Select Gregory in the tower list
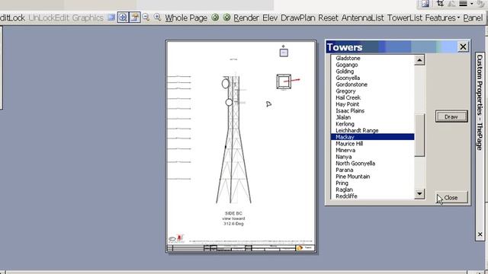 click(345, 91)
